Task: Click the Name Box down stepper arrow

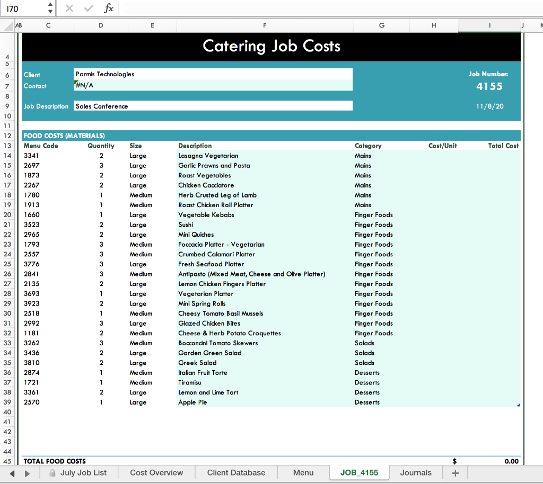Action: pos(50,11)
